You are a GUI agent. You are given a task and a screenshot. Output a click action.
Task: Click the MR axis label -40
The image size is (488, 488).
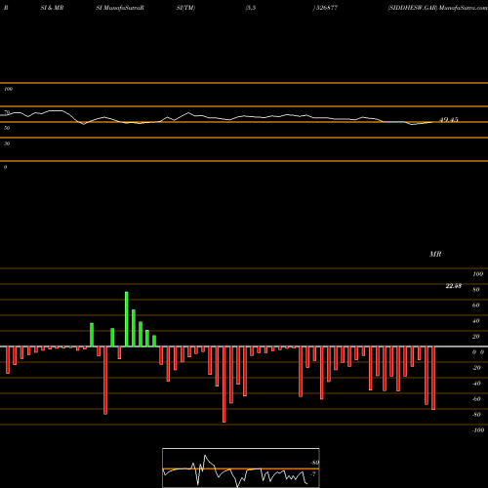click(x=476, y=384)
